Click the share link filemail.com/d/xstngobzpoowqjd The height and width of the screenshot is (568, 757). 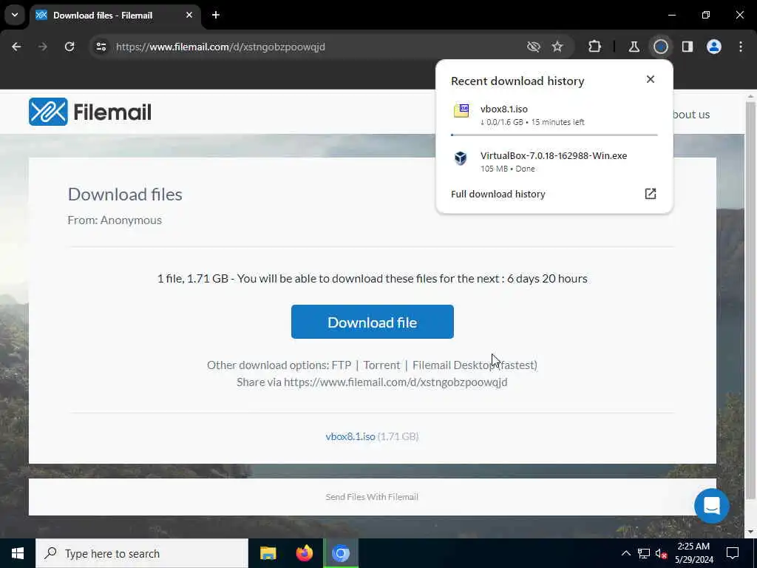[x=396, y=382]
